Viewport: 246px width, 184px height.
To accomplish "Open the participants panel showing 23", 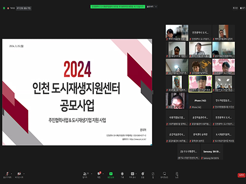I will tap(85, 174).
